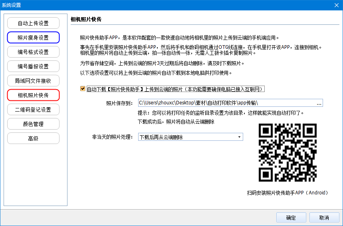Switch to 编号格式设置 page
Image resolution: width=343 pixels, height=226 pixels.
coord(33,52)
